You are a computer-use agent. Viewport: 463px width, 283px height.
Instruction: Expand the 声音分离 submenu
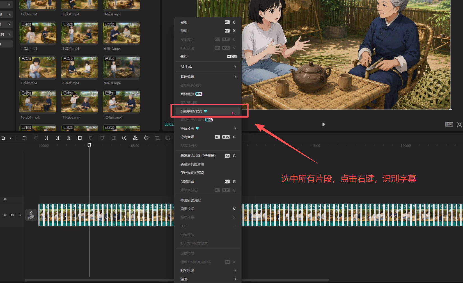pyautogui.click(x=208, y=128)
